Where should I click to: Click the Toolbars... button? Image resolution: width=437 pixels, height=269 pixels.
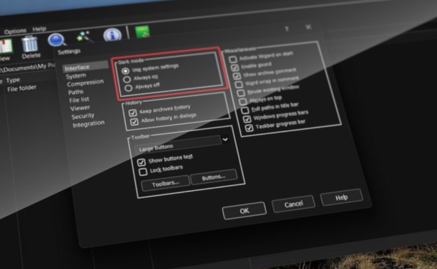166,184
